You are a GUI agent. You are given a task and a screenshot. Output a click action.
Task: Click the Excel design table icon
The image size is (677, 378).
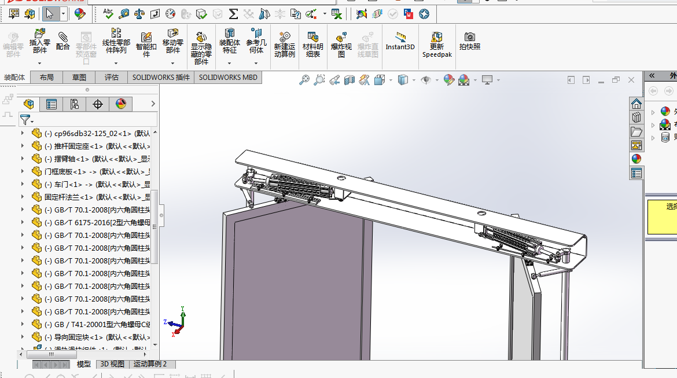click(x=336, y=14)
